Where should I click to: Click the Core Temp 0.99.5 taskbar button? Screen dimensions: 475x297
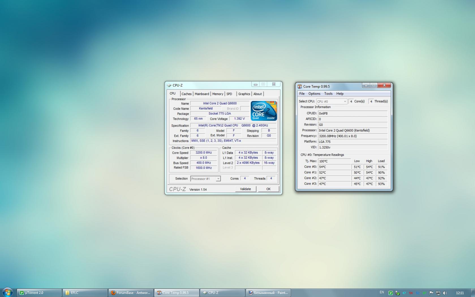177,293
